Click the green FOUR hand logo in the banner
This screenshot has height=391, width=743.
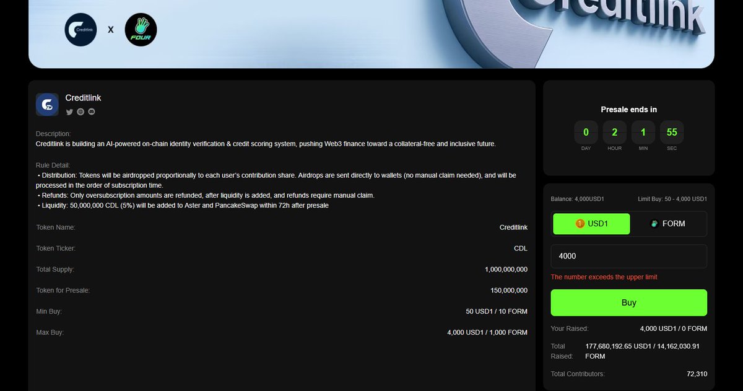tap(141, 29)
